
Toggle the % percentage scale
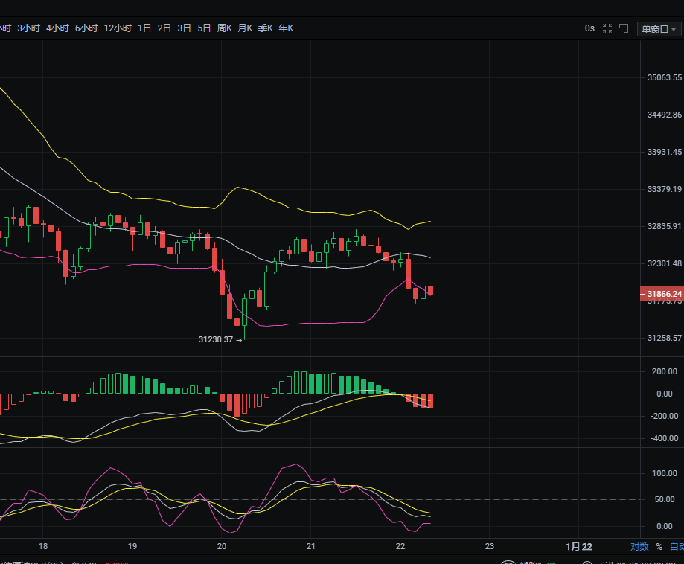point(659,547)
